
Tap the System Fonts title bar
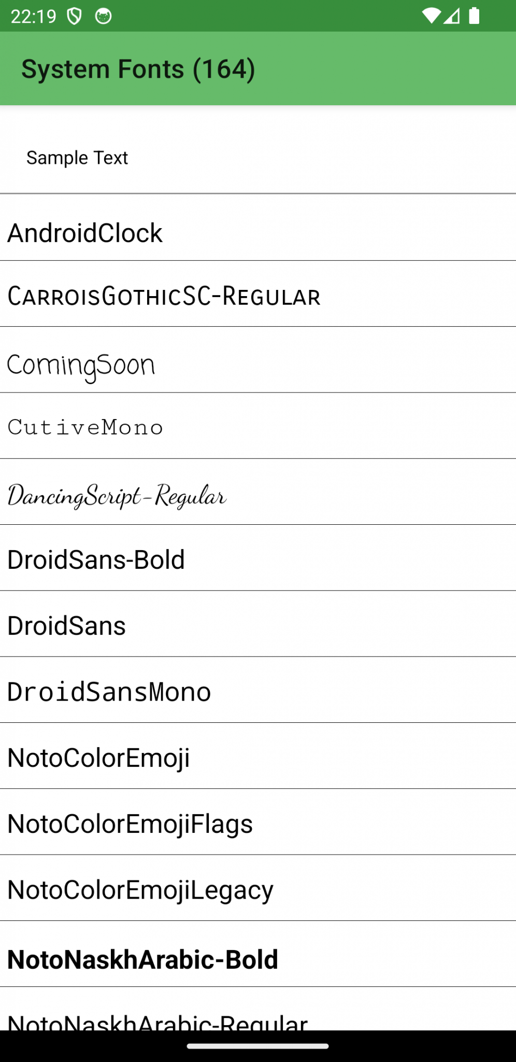pos(138,68)
